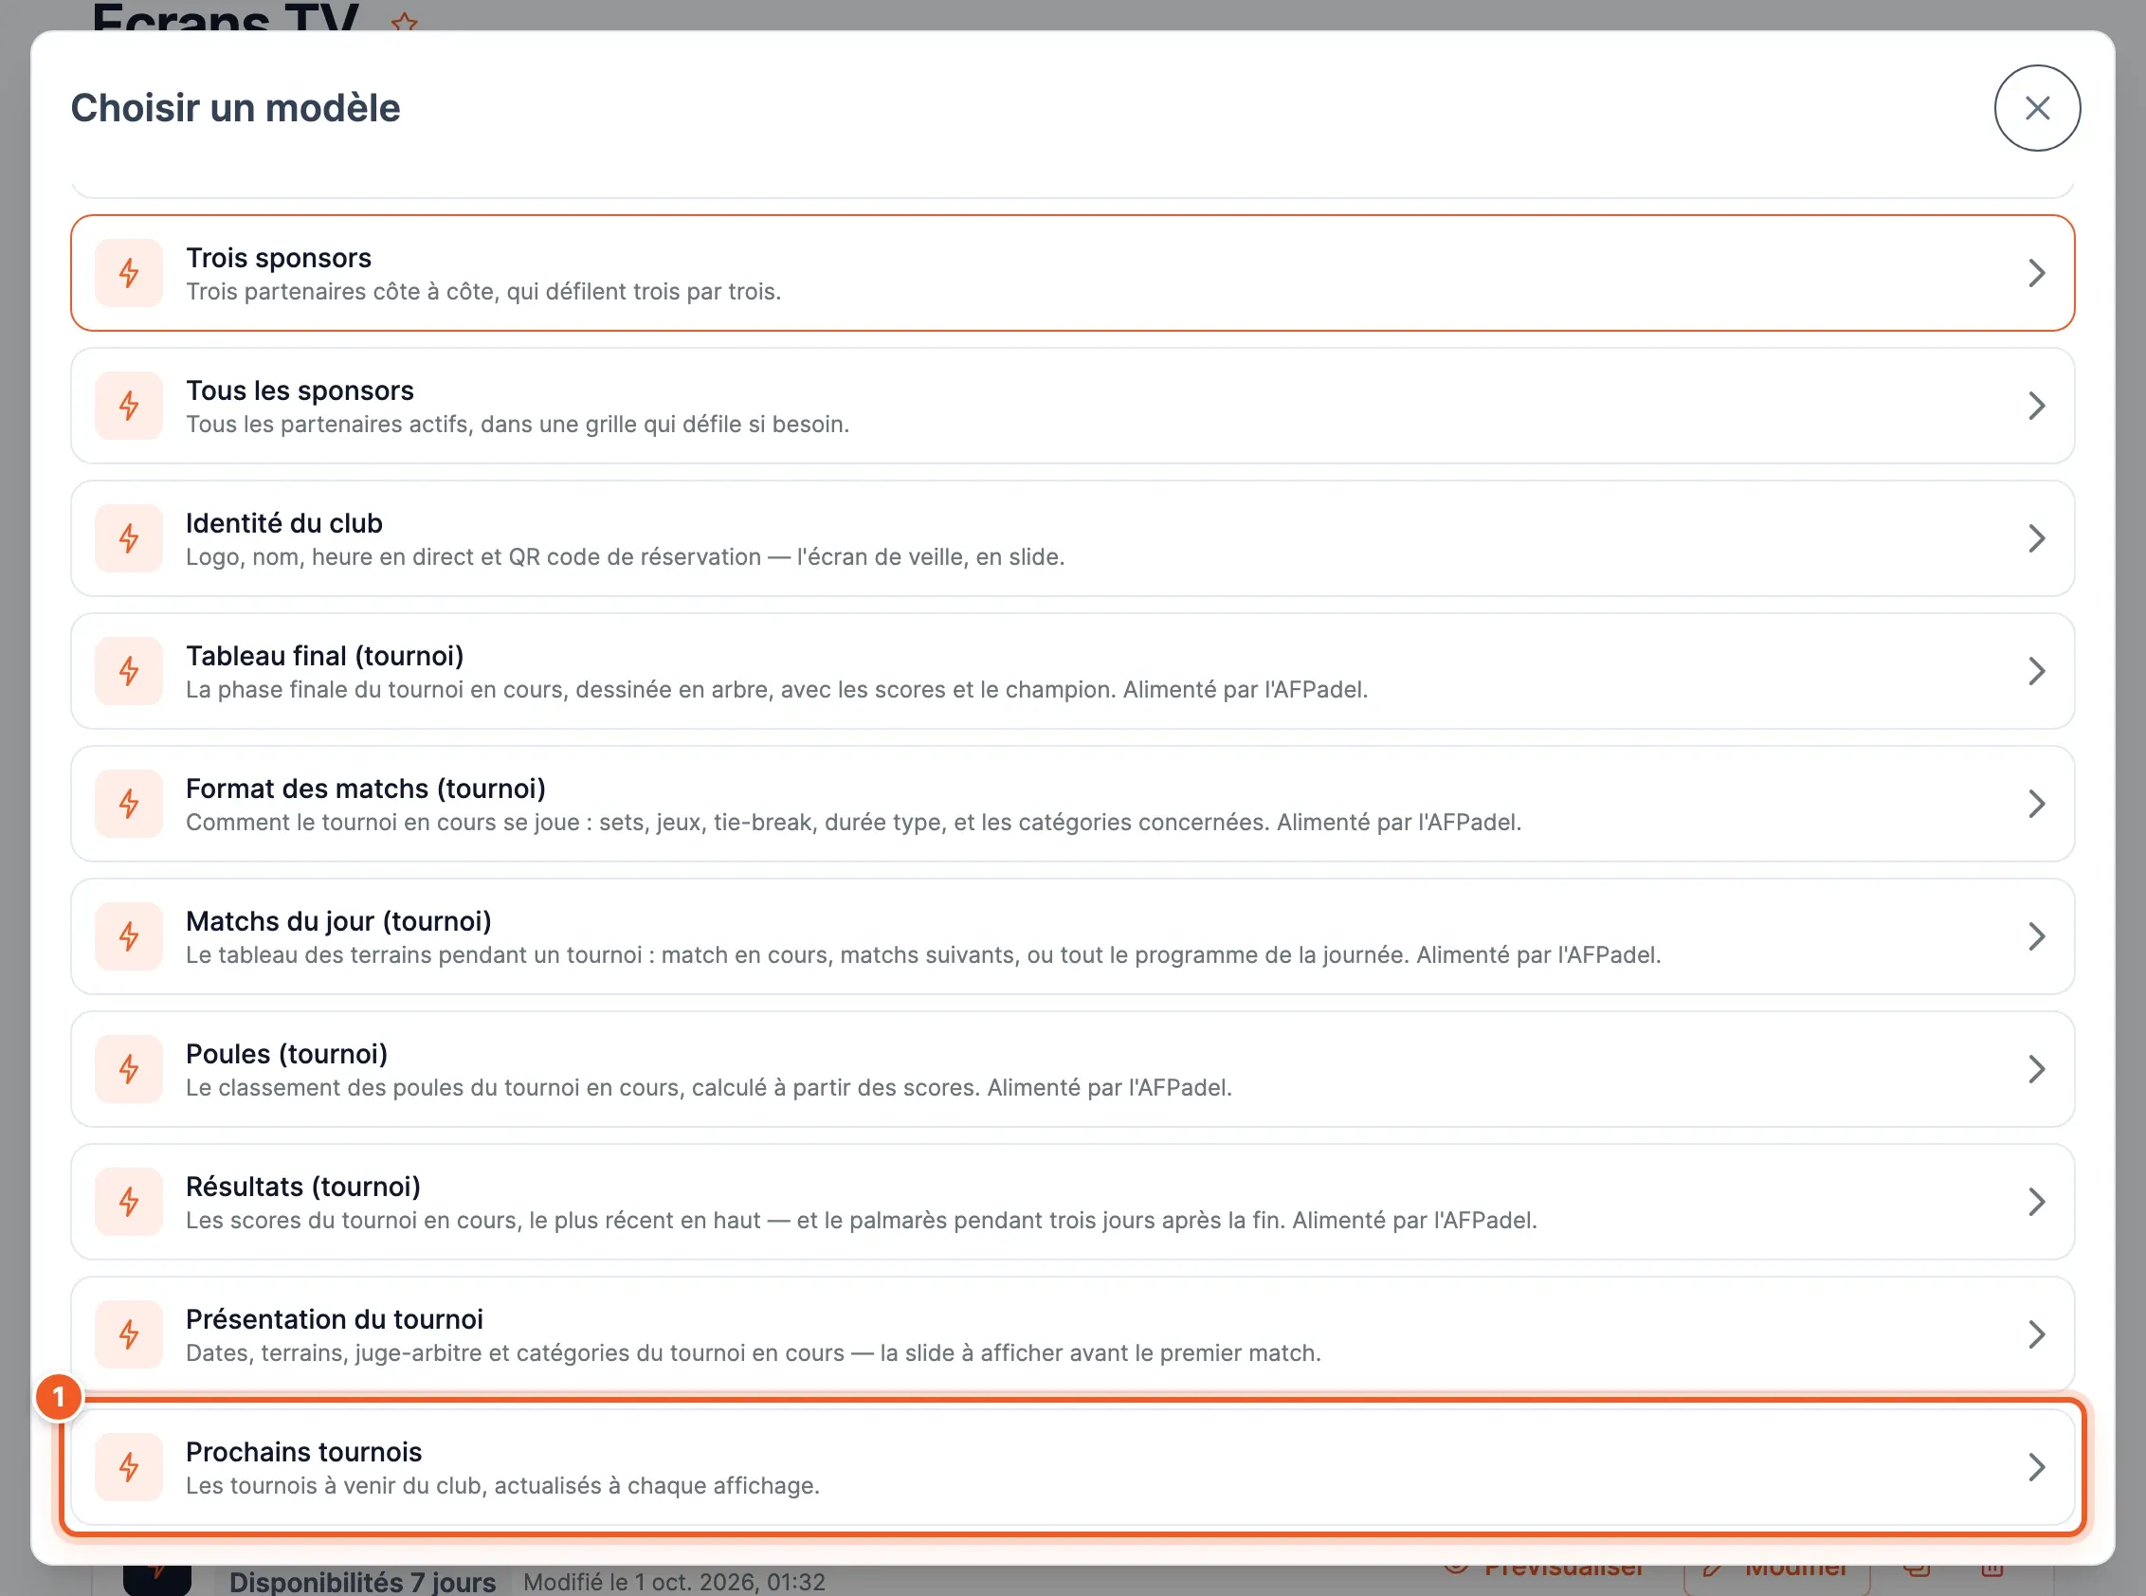
Task: Pick the Présentation du tournoi title
Action: click(335, 1319)
